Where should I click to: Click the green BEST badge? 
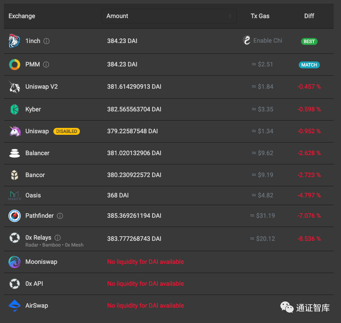click(x=309, y=41)
